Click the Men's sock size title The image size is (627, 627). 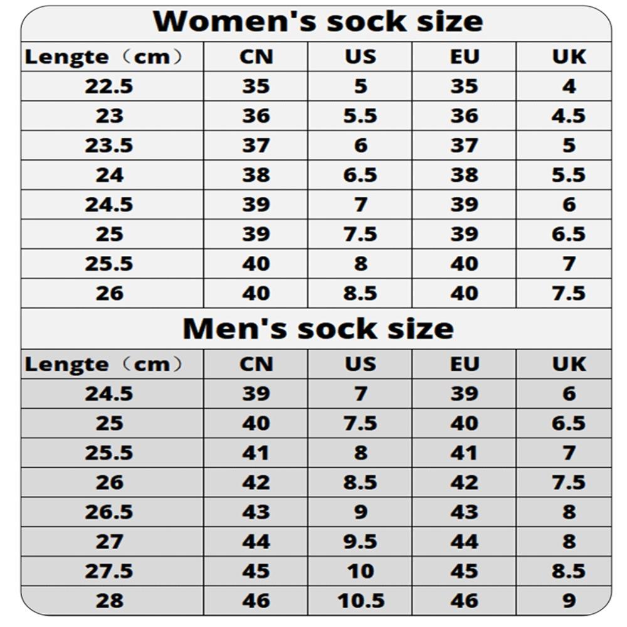318,329
